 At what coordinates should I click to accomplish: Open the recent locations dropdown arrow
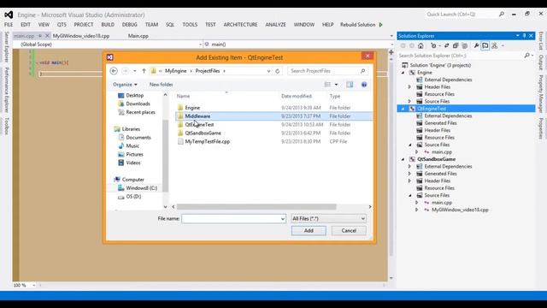pyautogui.click(x=135, y=71)
